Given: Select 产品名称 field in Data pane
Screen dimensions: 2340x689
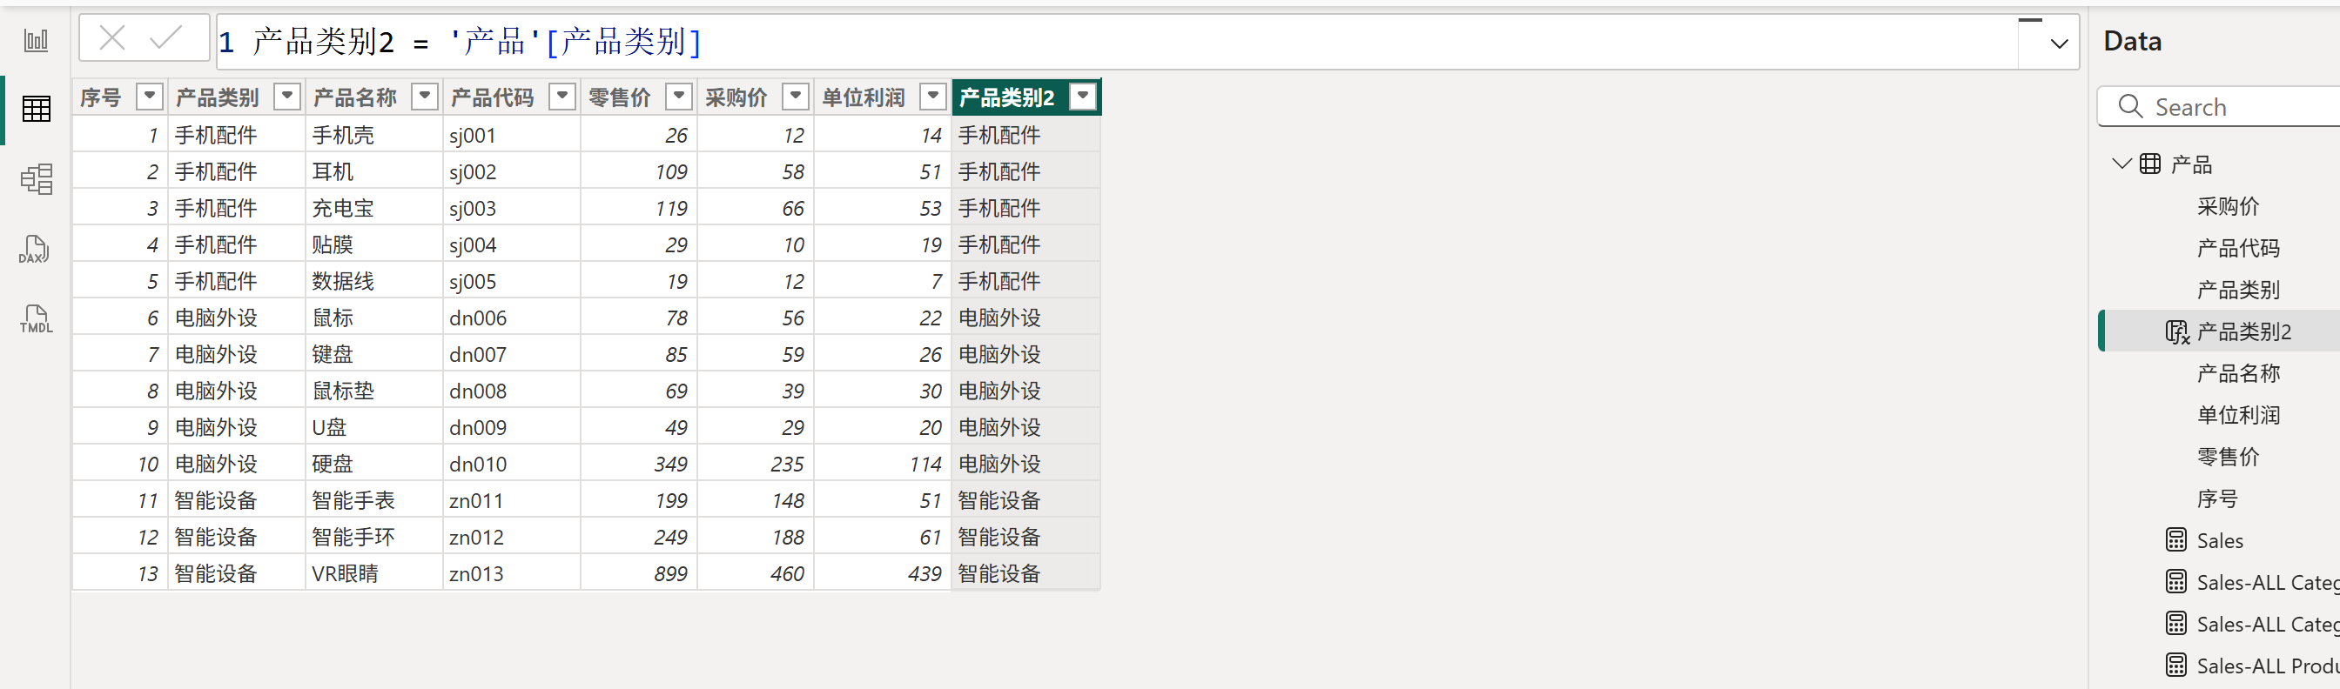Looking at the screenshot, I should 2238,373.
